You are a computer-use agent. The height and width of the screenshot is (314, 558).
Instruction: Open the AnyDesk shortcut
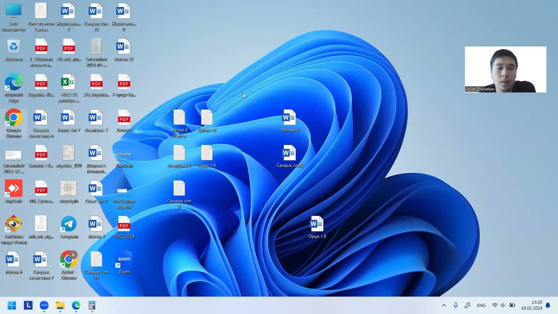14,191
